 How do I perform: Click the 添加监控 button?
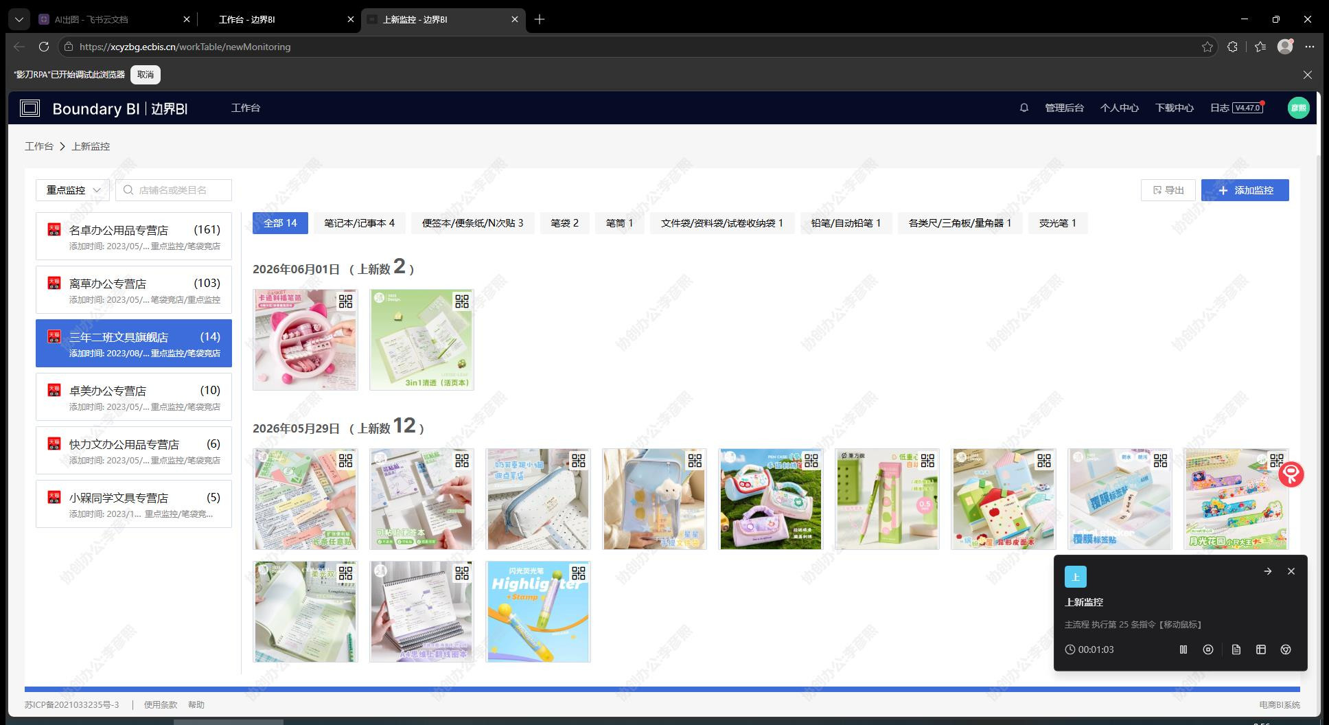click(x=1245, y=190)
